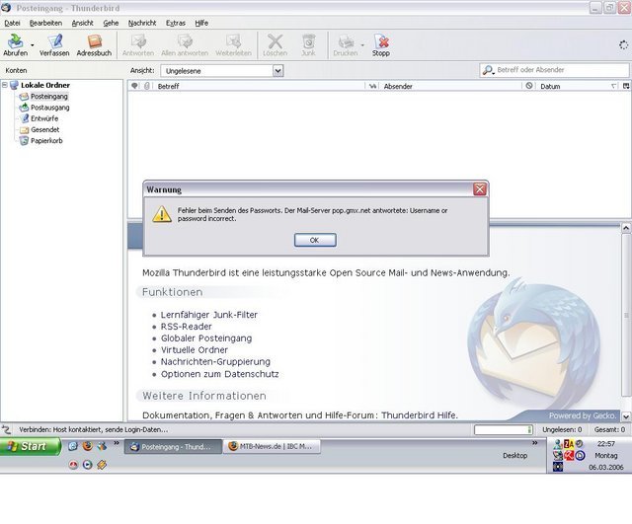Click the ZA tray icon
The width and height of the screenshot is (632, 524).
pos(569,444)
